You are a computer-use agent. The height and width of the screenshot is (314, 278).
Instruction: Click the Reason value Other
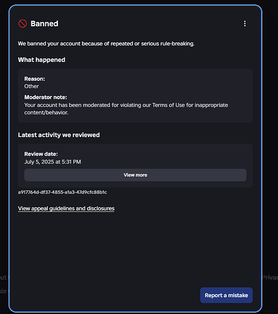[x=31, y=86]
